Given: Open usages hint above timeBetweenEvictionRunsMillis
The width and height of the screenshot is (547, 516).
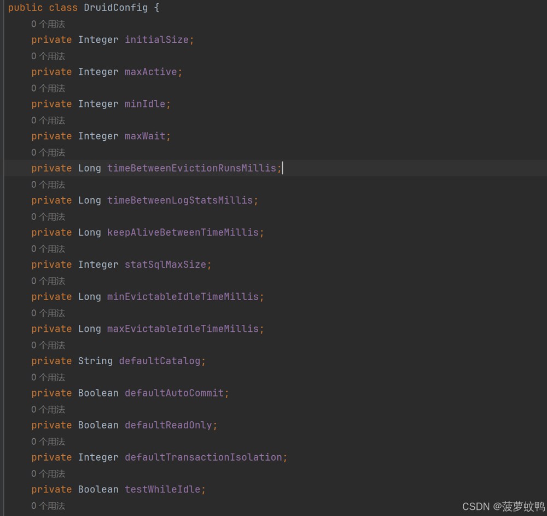Looking at the screenshot, I should (48, 153).
